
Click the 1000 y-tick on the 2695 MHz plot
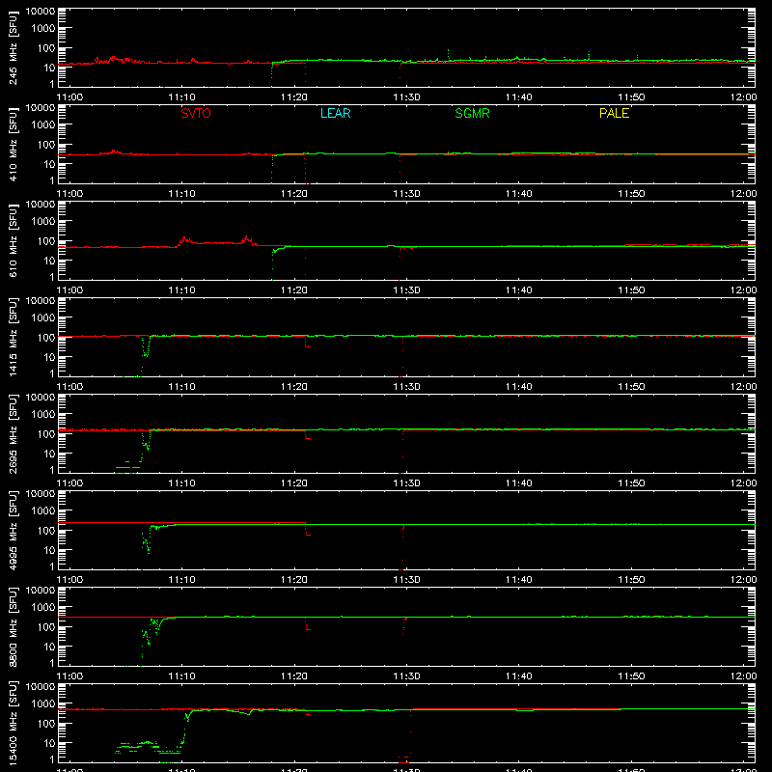(43, 414)
